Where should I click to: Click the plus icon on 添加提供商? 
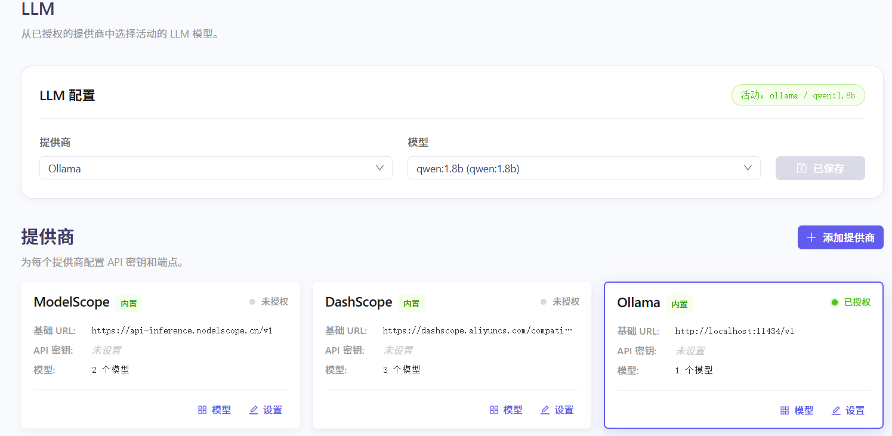coord(811,237)
